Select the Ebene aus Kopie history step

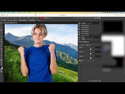[85, 36]
